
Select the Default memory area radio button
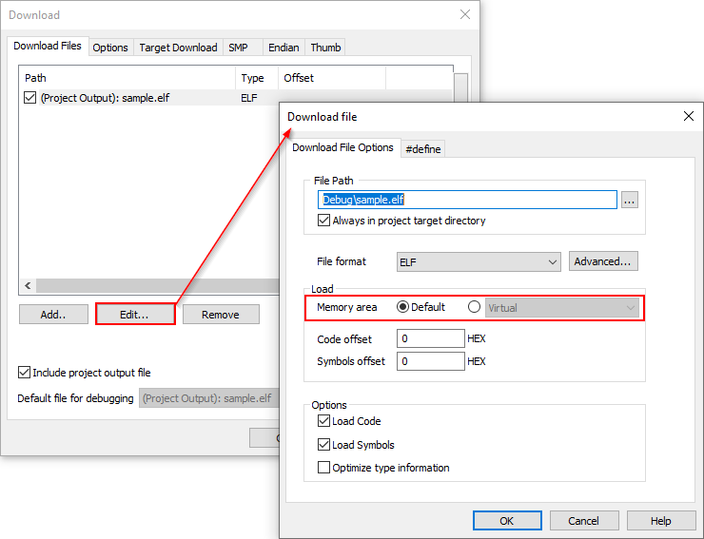[x=402, y=307]
